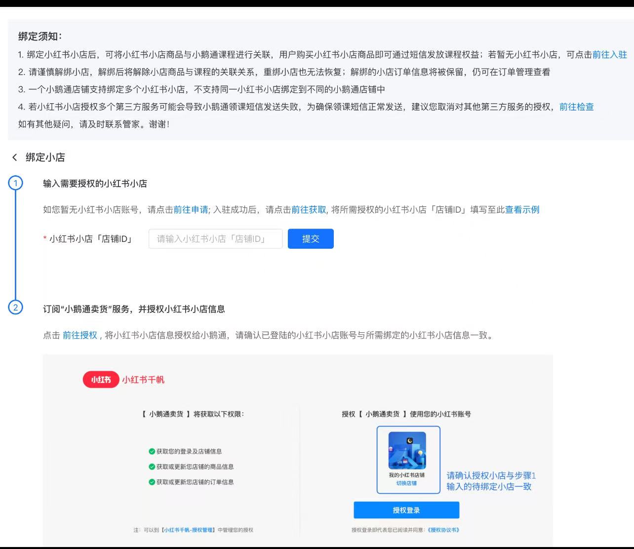Follow the 前往申请 link

191,209
